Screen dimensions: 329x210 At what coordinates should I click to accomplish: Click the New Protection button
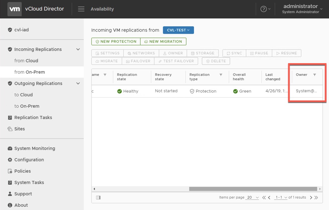pyautogui.click(x=116, y=41)
